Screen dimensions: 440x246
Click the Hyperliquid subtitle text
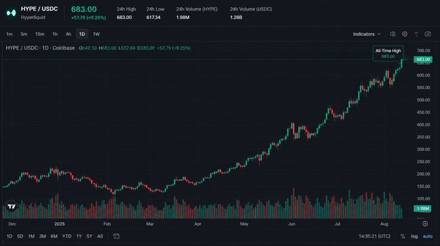[x=33, y=18]
